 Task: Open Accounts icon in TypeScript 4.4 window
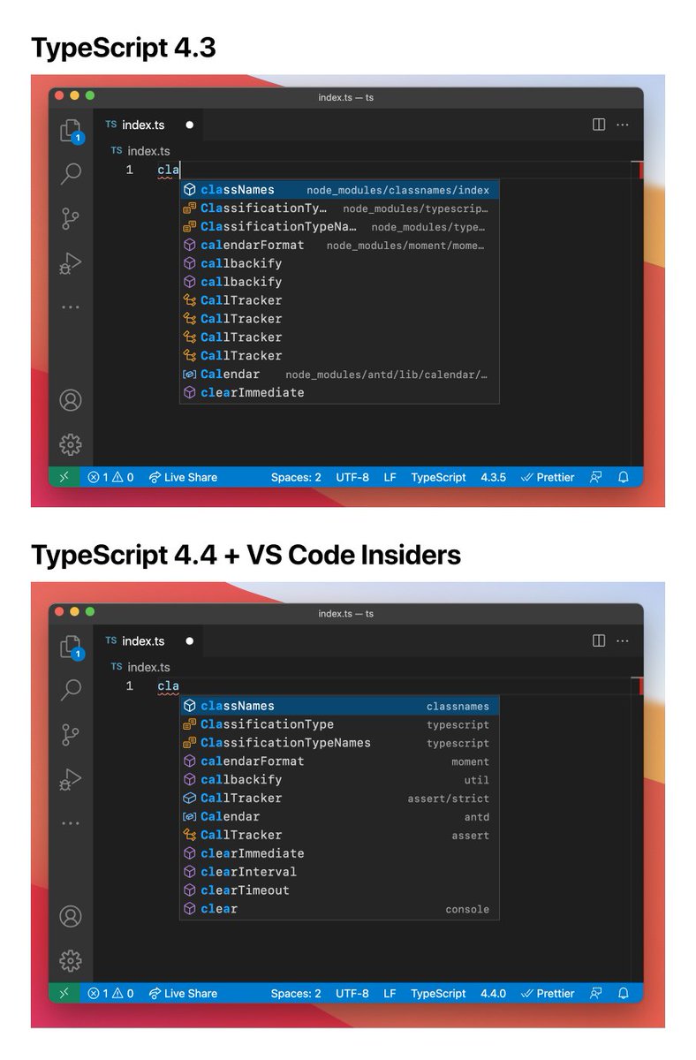(71, 916)
